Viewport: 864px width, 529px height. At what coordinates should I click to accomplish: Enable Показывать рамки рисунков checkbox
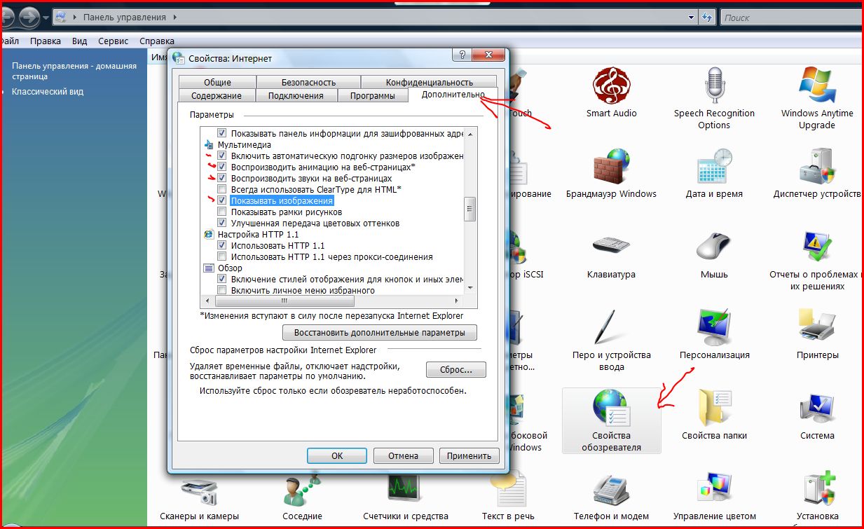pyautogui.click(x=222, y=212)
